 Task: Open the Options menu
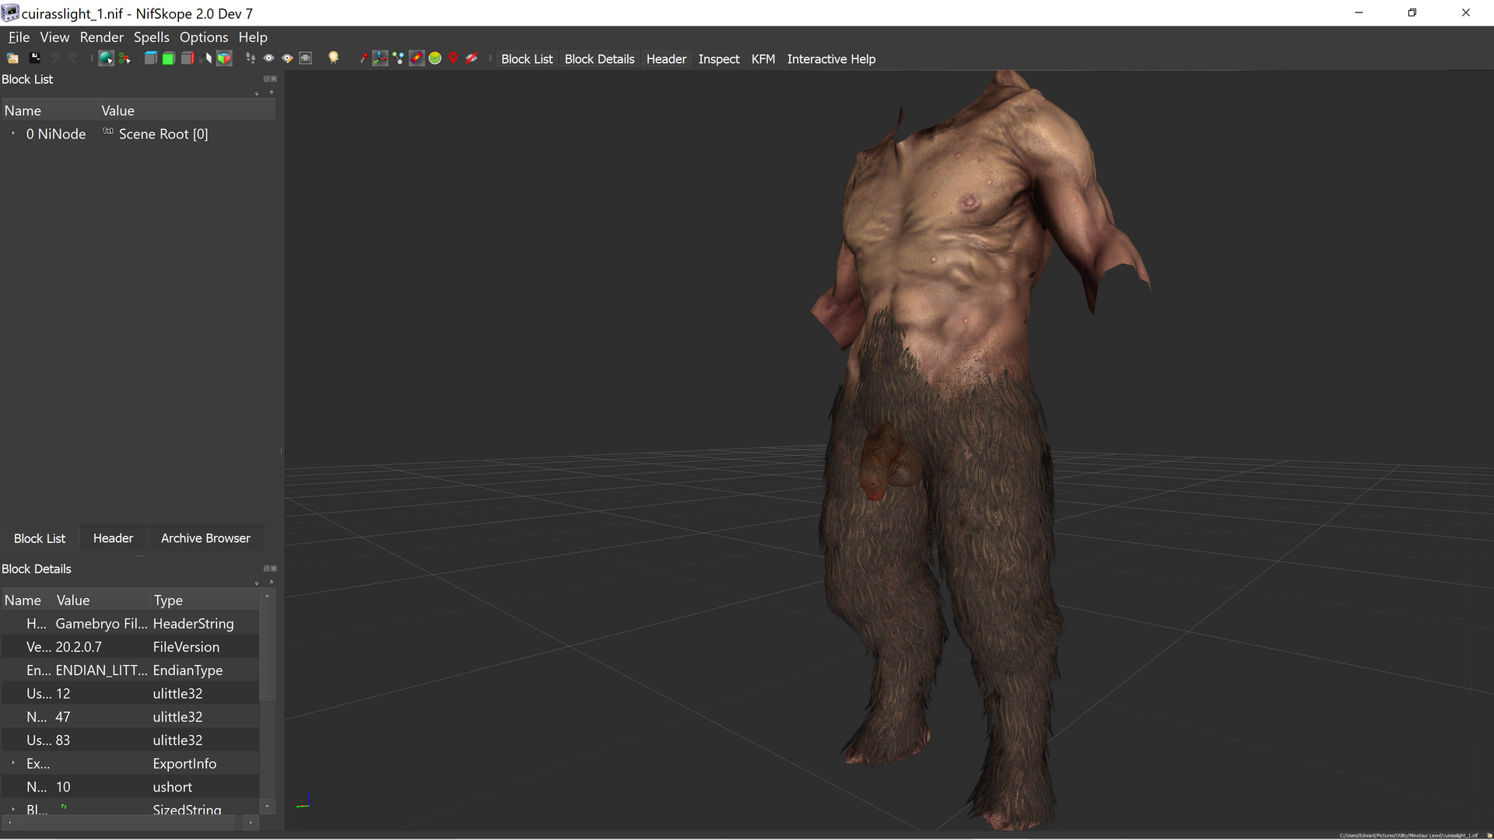[x=204, y=37]
